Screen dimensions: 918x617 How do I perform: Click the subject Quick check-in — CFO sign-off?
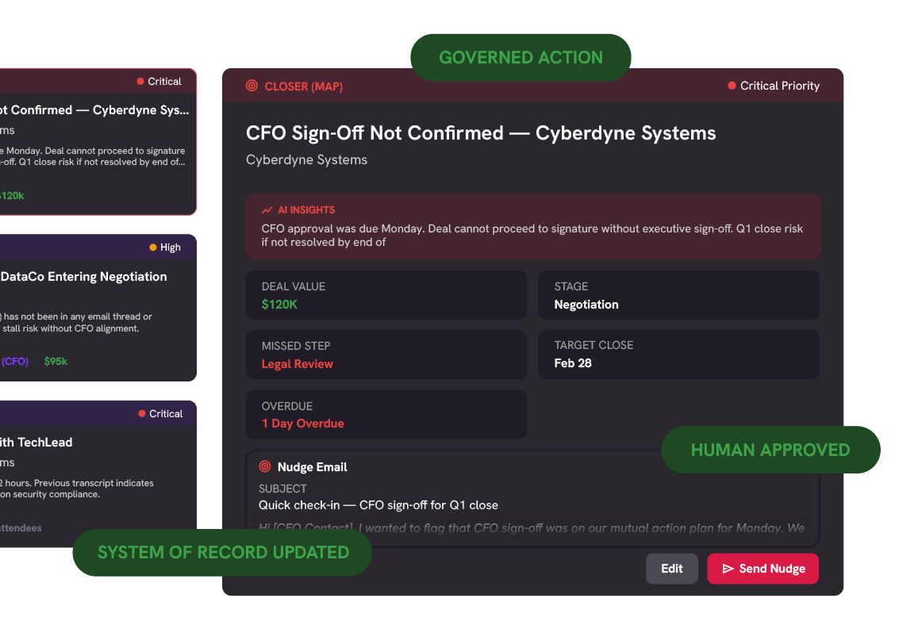pos(378,504)
